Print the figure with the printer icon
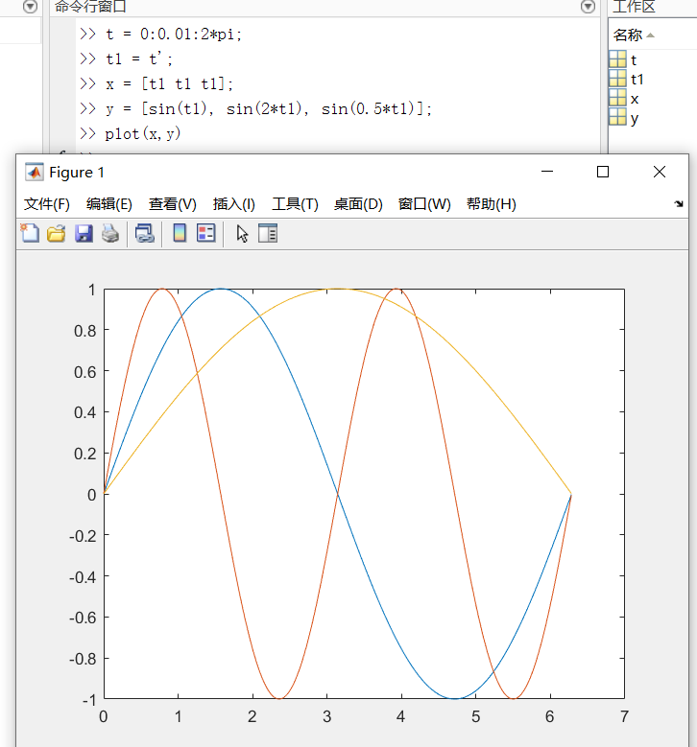The height and width of the screenshot is (747, 697). (x=110, y=233)
